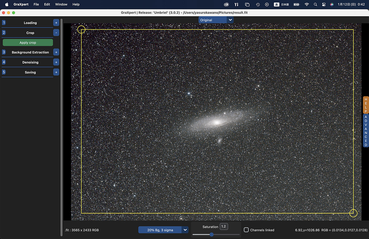369x239 pixels.
Task: Click the fork-and-knife menu bar icon
Action: click(x=236, y=5)
